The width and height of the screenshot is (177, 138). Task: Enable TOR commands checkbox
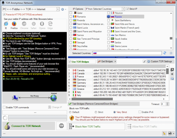pyautogui.click(x=4, y=107)
